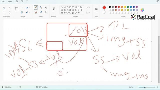This screenshot has width=160, height=90.
Task: Click the Rotate icon
Action: click(x=27, y=7)
